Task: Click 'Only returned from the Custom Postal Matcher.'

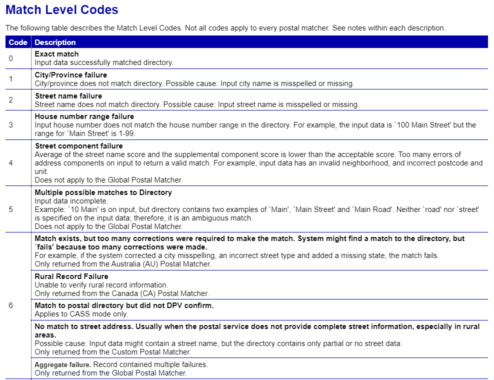Action: [113, 352]
